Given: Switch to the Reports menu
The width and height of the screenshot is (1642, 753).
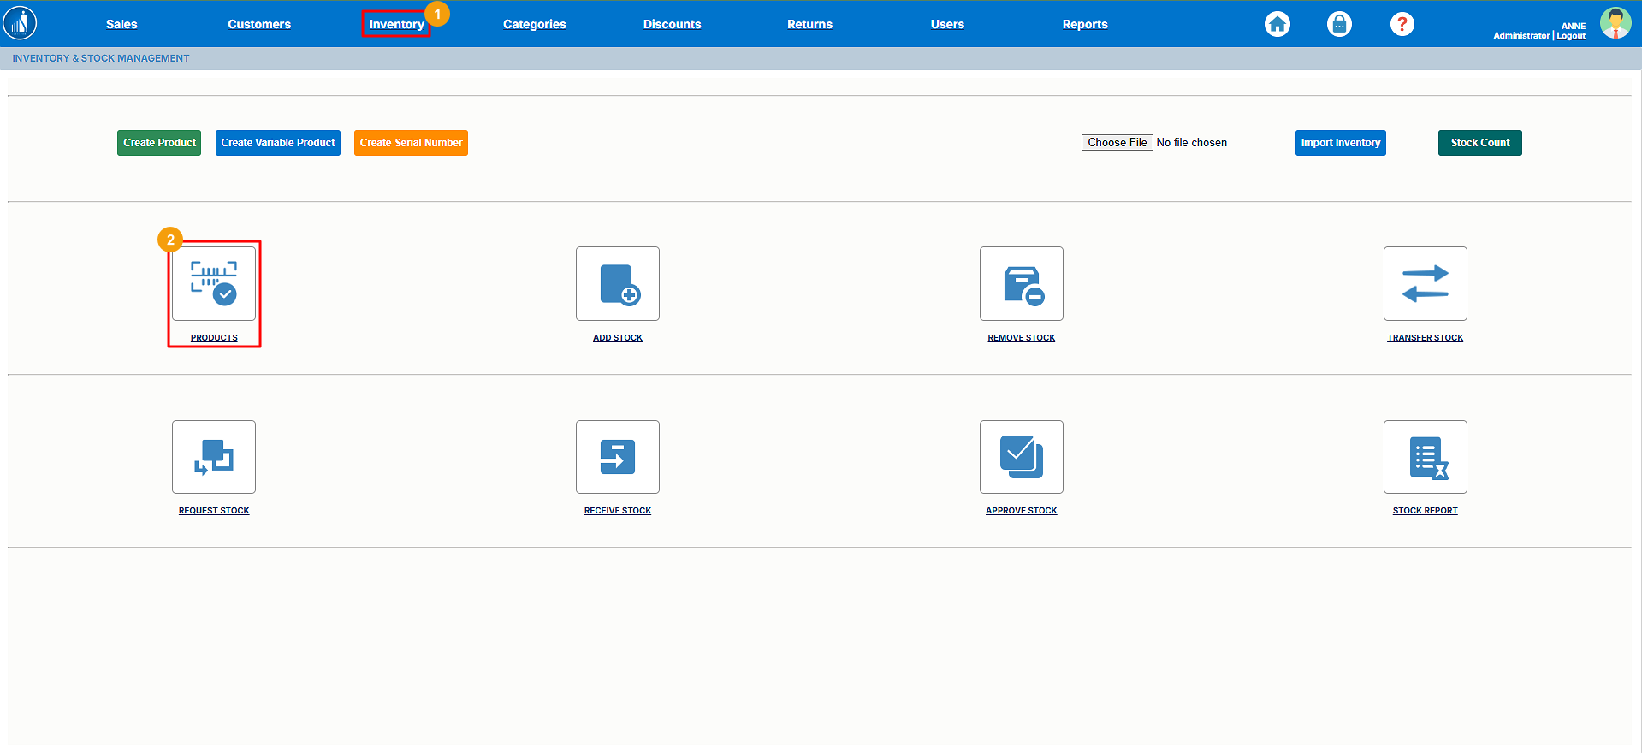Looking at the screenshot, I should [1084, 24].
